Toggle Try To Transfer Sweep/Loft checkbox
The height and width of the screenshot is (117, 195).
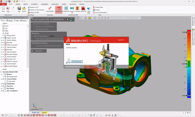[34, 39]
